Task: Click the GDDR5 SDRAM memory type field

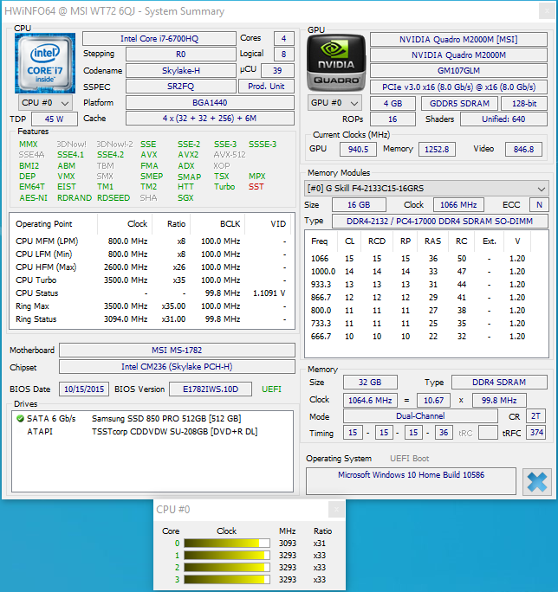Action: click(x=459, y=104)
